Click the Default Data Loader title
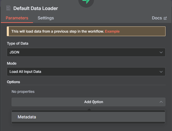The height and width of the screenshot is (131, 172). point(36,8)
